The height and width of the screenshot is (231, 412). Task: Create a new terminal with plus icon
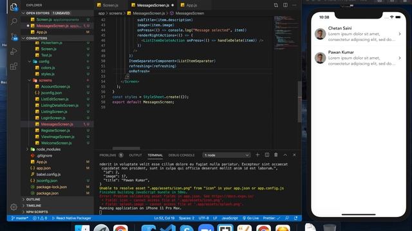point(257,155)
